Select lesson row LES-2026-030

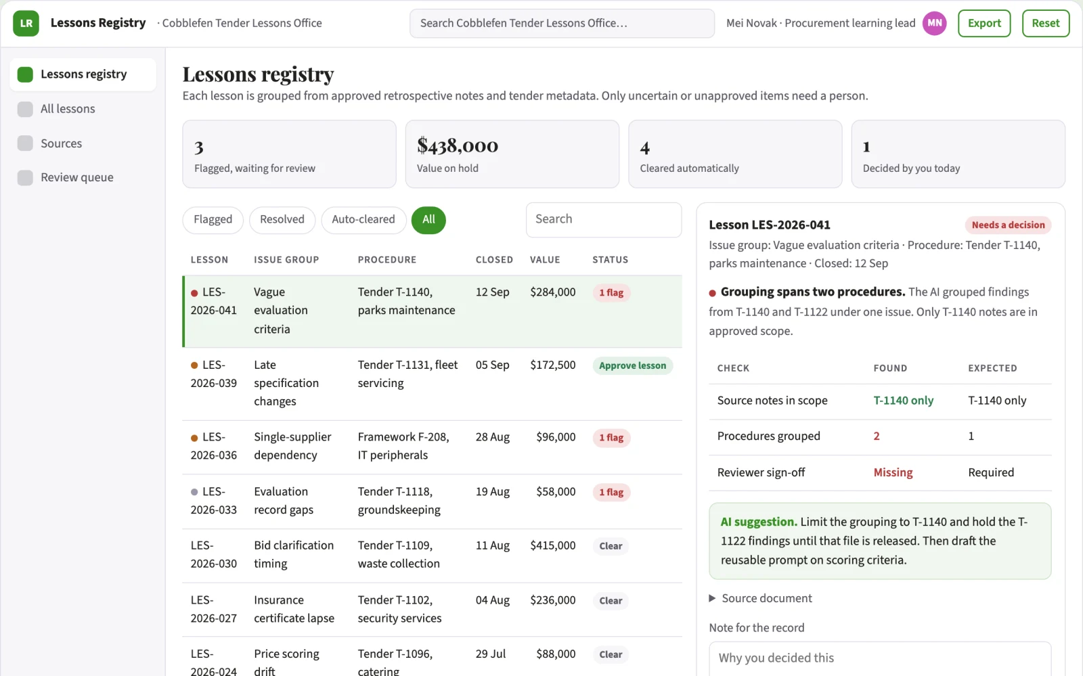tap(432, 555)
